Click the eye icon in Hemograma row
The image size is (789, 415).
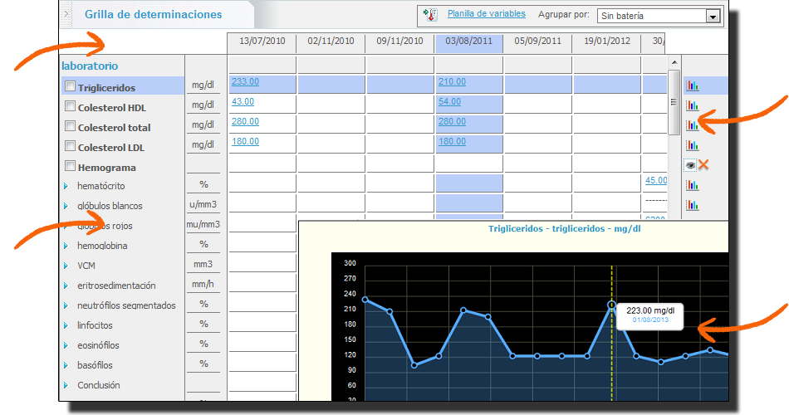point(690,165)
